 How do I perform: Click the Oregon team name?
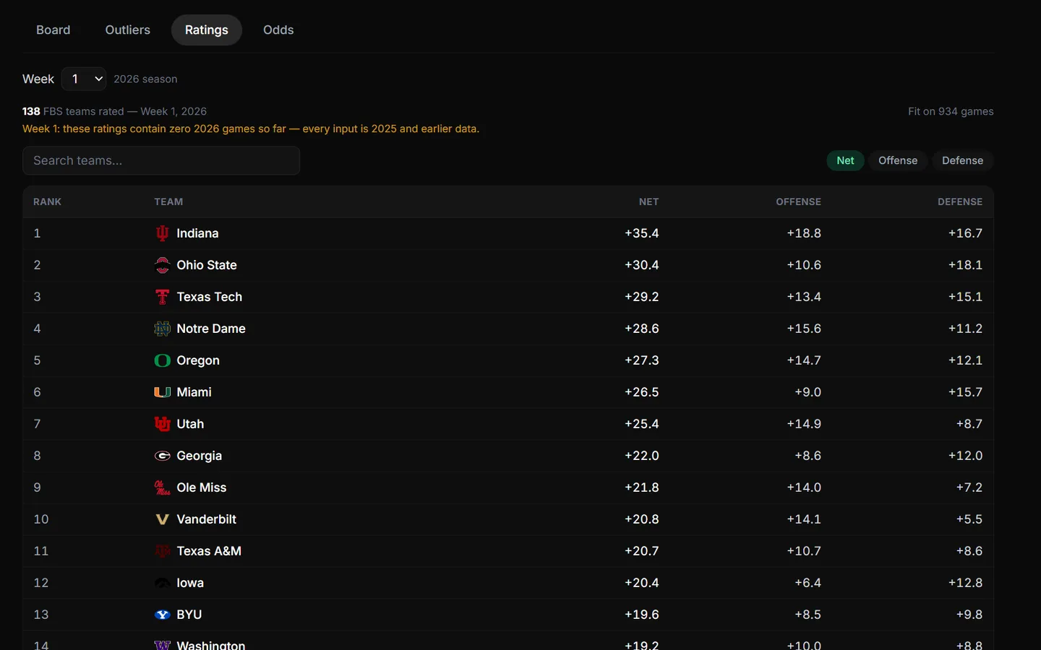click(x=198, y=360)
